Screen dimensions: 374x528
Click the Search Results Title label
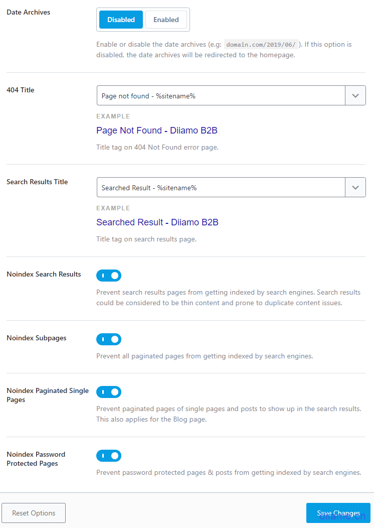37,182
